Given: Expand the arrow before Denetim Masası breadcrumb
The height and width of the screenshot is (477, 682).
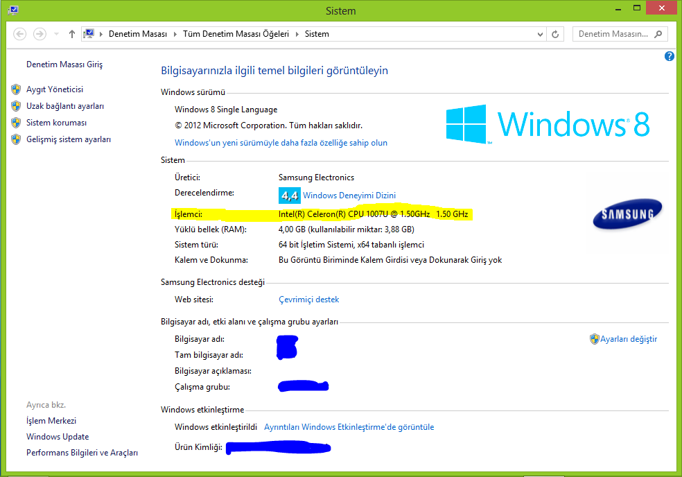Looking at the screenshot, I should [101, 34].
